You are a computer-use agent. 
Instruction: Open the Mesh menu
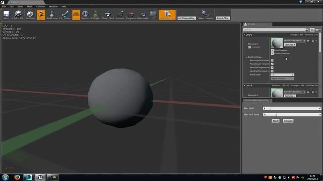[x=30, y=7]
